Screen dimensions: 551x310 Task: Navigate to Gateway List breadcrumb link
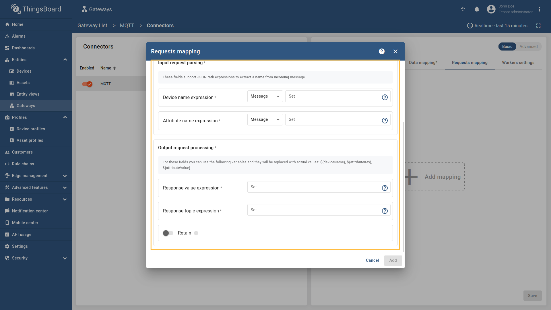click(x=92, y=26)
